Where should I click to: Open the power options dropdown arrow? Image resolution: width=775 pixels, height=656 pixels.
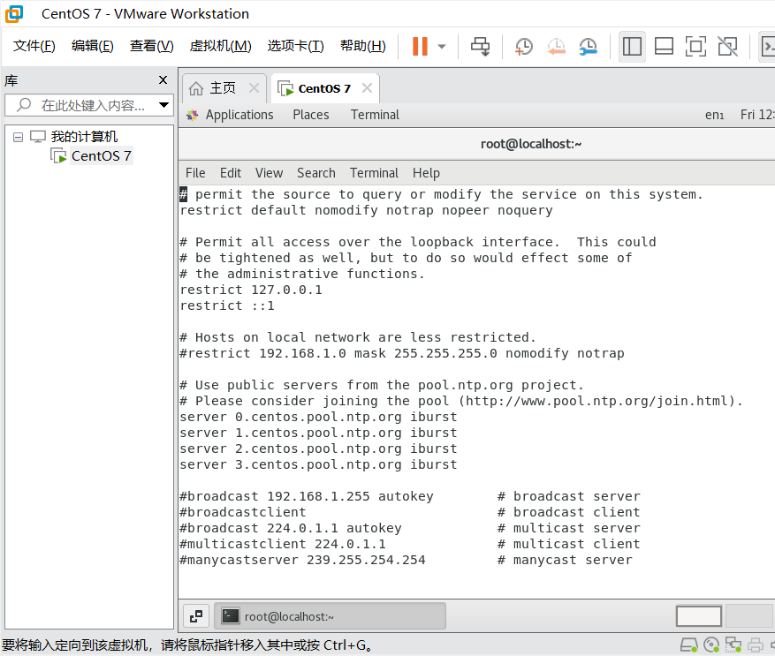coord(442,47)
